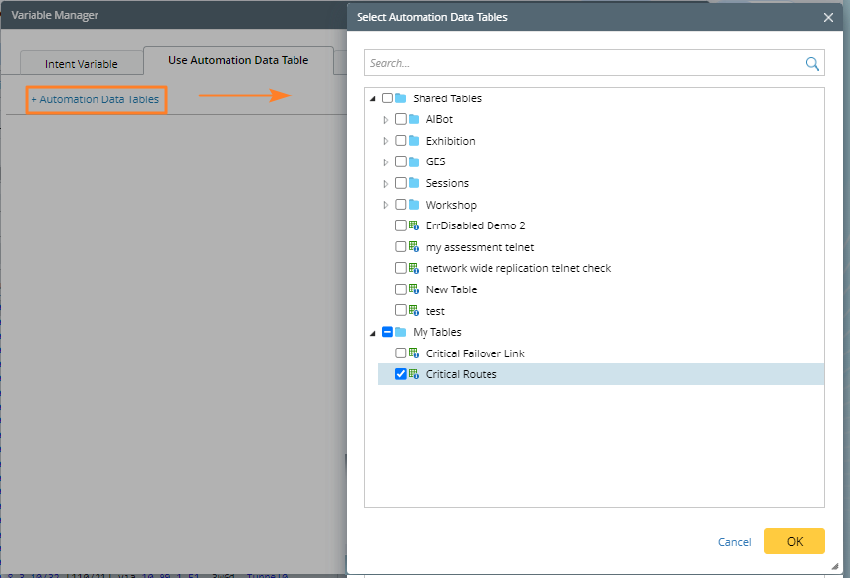
Task: Click the ErrDisabled Demo 2 table icon
Action: (415, 225)
